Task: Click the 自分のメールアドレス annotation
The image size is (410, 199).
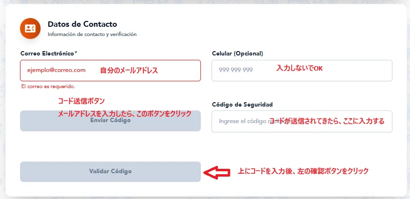Action: pos(129,71)
